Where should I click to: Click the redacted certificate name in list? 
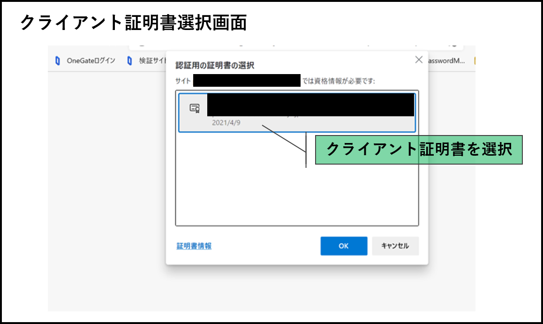point(310,105)
